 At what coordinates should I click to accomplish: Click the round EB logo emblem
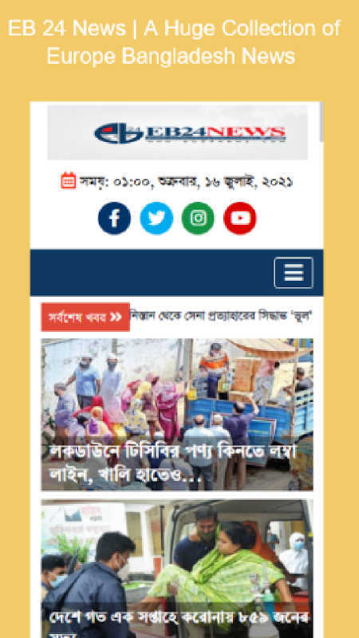(x=118, y=133)
